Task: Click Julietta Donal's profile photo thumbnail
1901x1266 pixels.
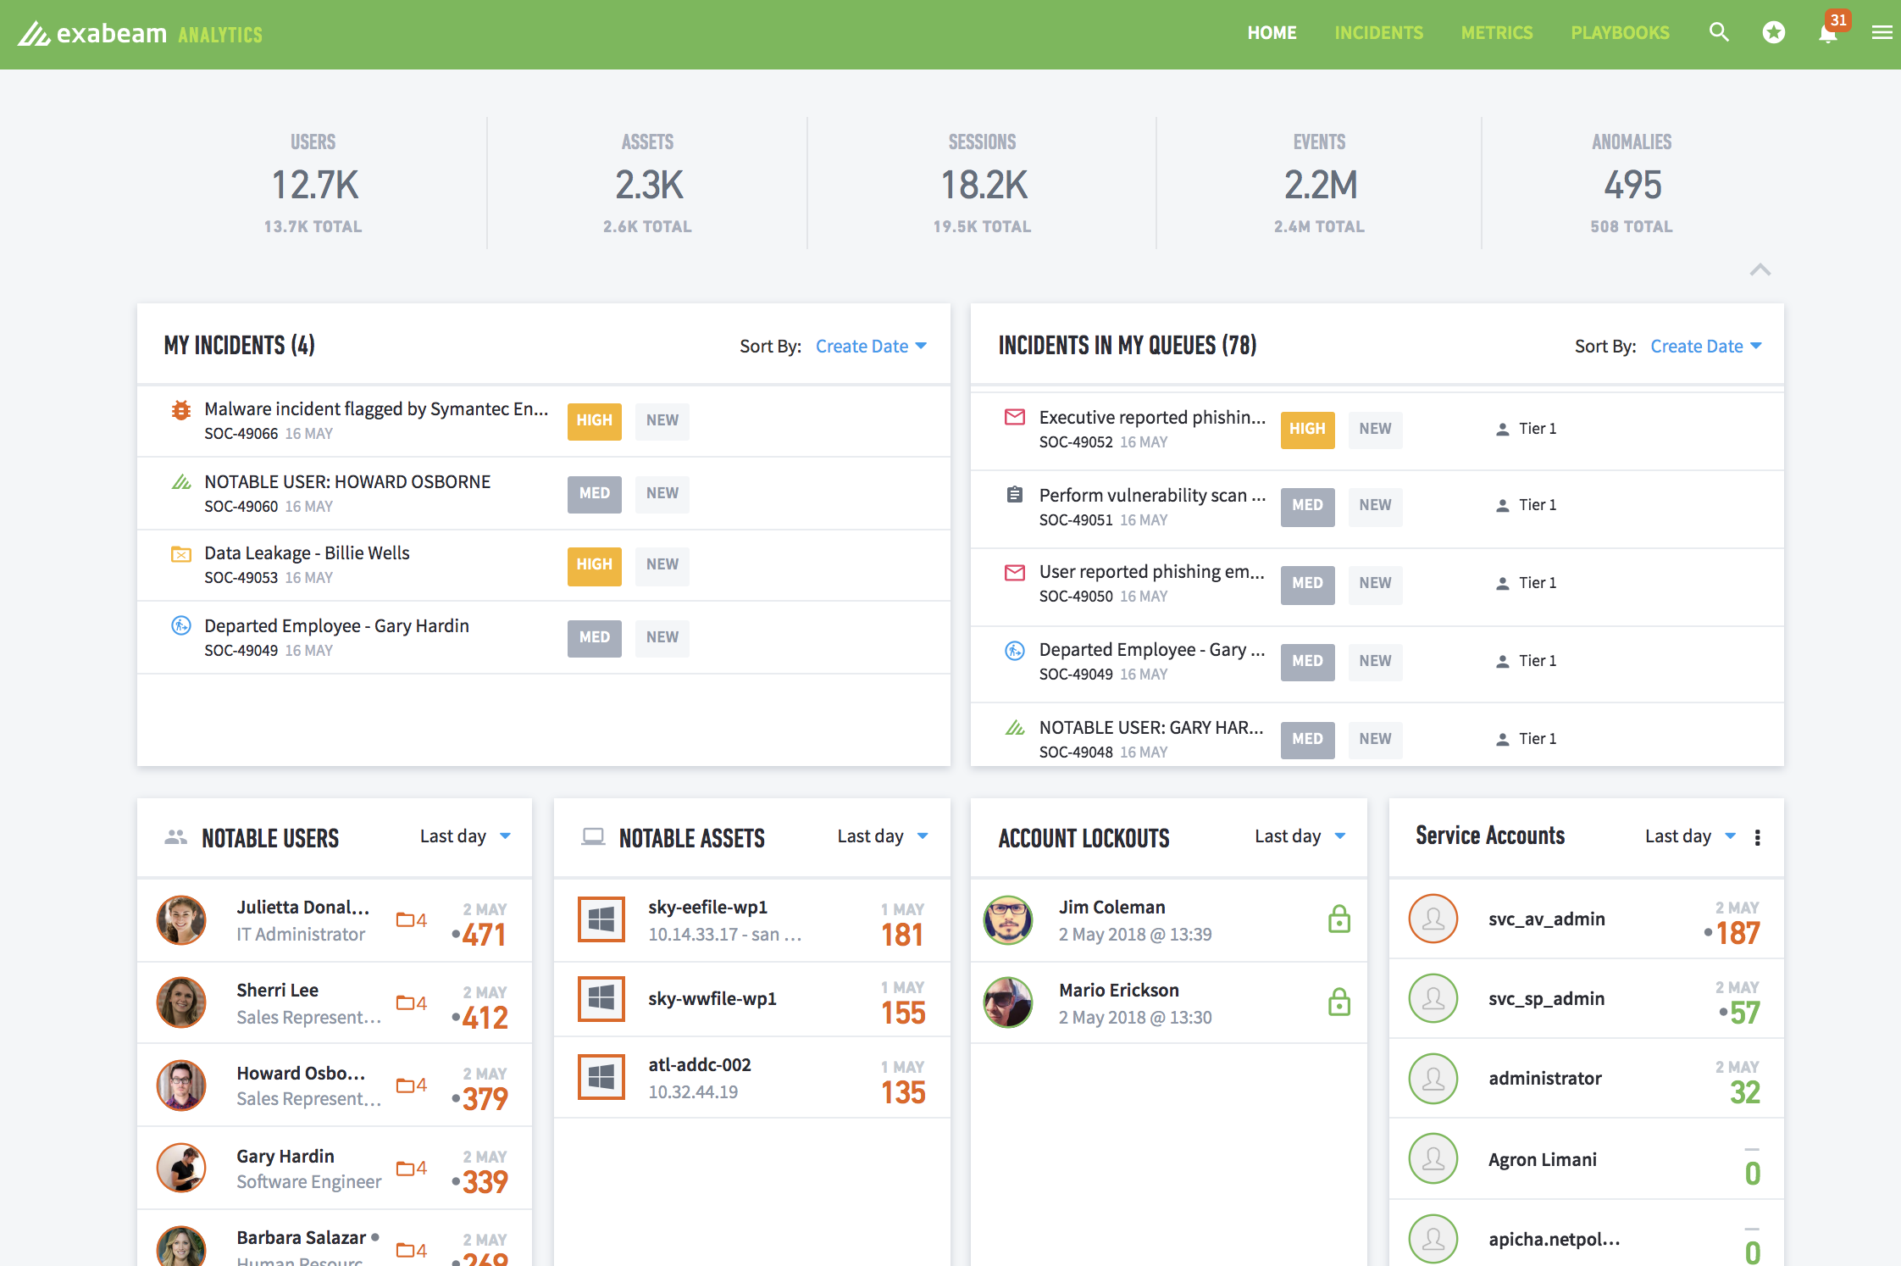Action: tap(181, 919)
